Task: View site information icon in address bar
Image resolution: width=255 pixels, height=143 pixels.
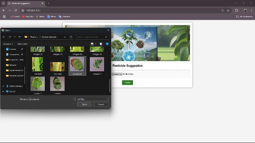Action: coord(23,11)
